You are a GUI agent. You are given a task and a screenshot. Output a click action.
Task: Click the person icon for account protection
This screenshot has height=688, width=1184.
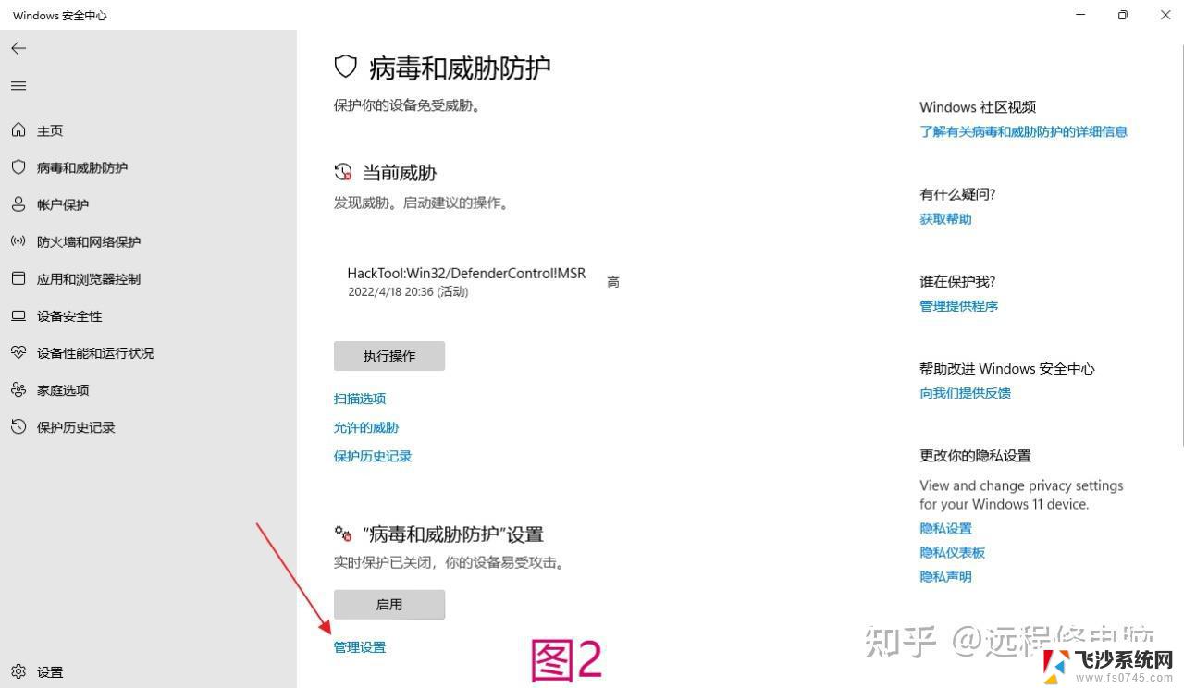18,204
